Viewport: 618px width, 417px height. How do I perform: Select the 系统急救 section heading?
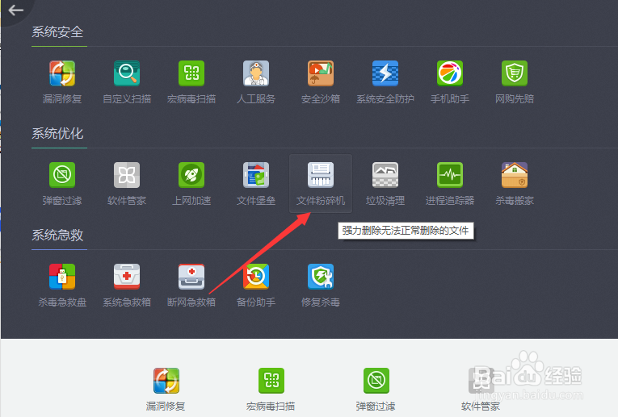(57, 235)
